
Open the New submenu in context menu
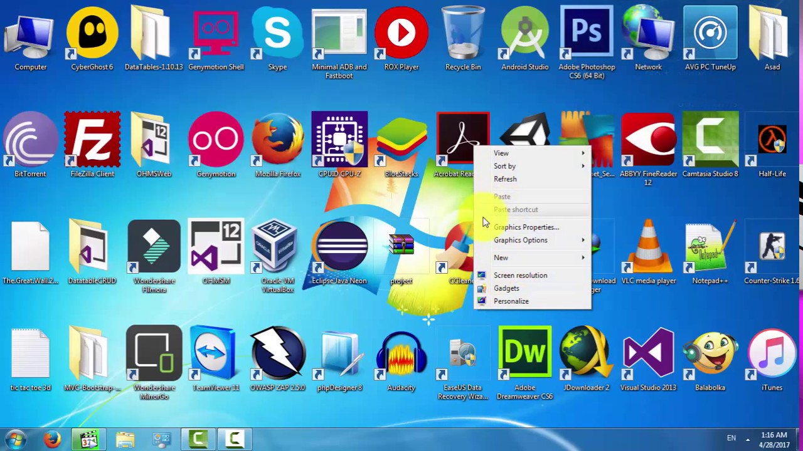501,257
